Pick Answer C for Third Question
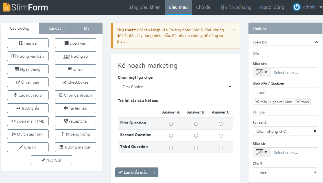 tap(221, 147)
